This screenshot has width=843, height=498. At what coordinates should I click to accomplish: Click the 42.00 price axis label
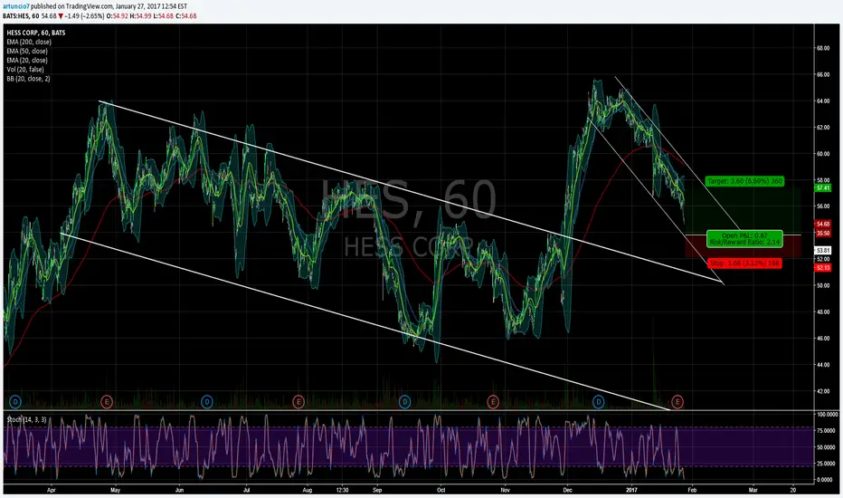(823, 391)
